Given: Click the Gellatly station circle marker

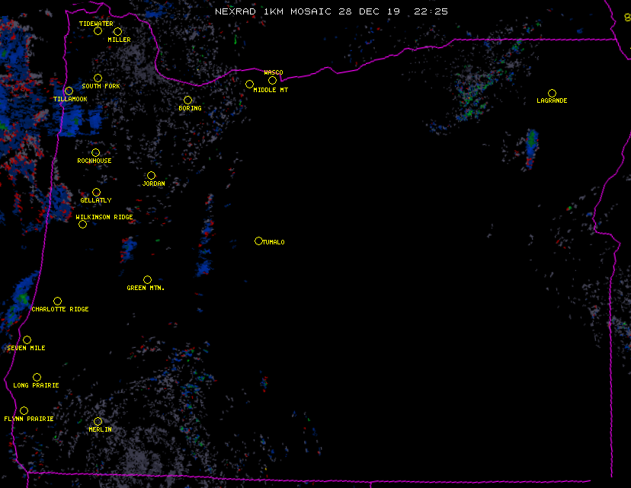Looking at the screenshot, I should pyautogui.click(x=96, y=193).
